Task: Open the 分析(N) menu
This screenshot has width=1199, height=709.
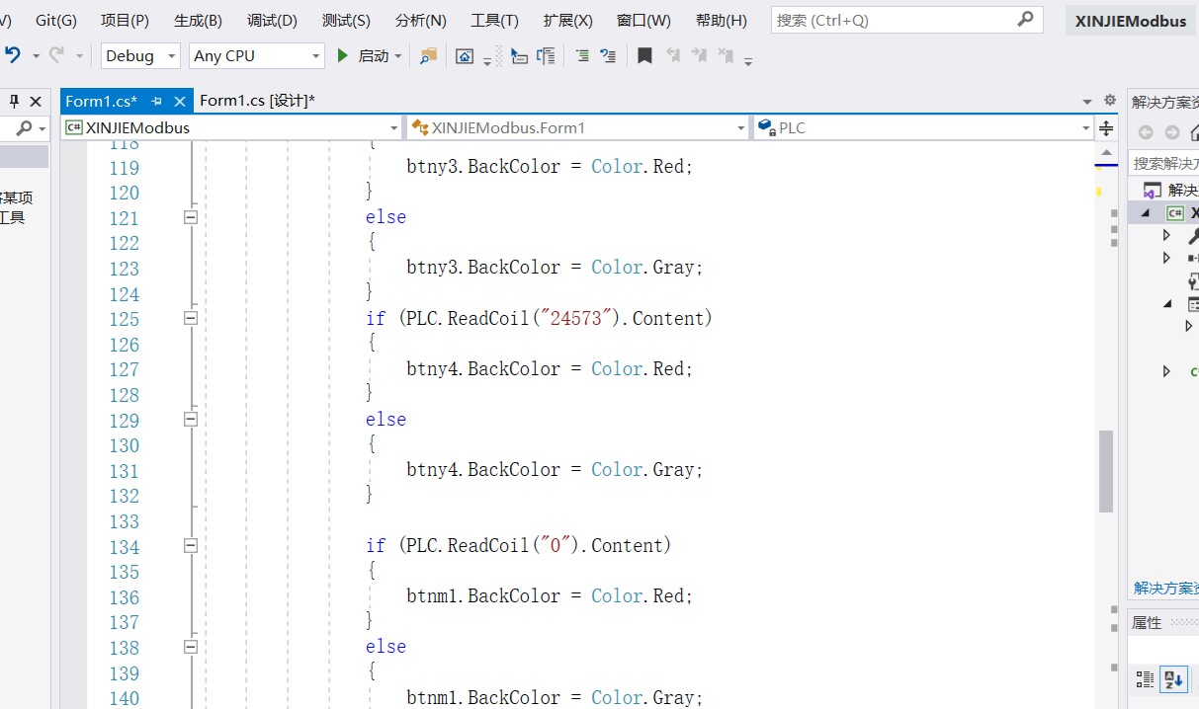Action: click(x=420, y=20)
